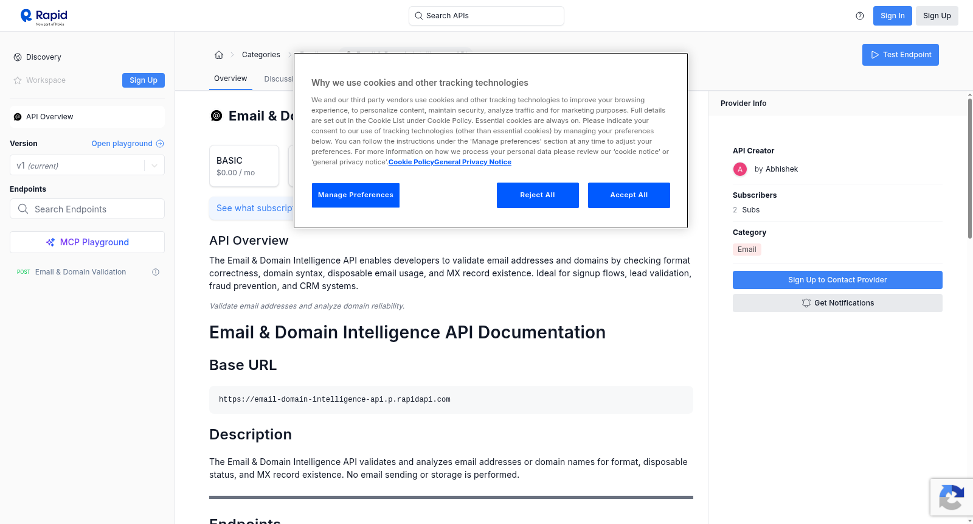Open the General Privacy Notice link
Screen dimensions: 973x524
tap(473, 162)
